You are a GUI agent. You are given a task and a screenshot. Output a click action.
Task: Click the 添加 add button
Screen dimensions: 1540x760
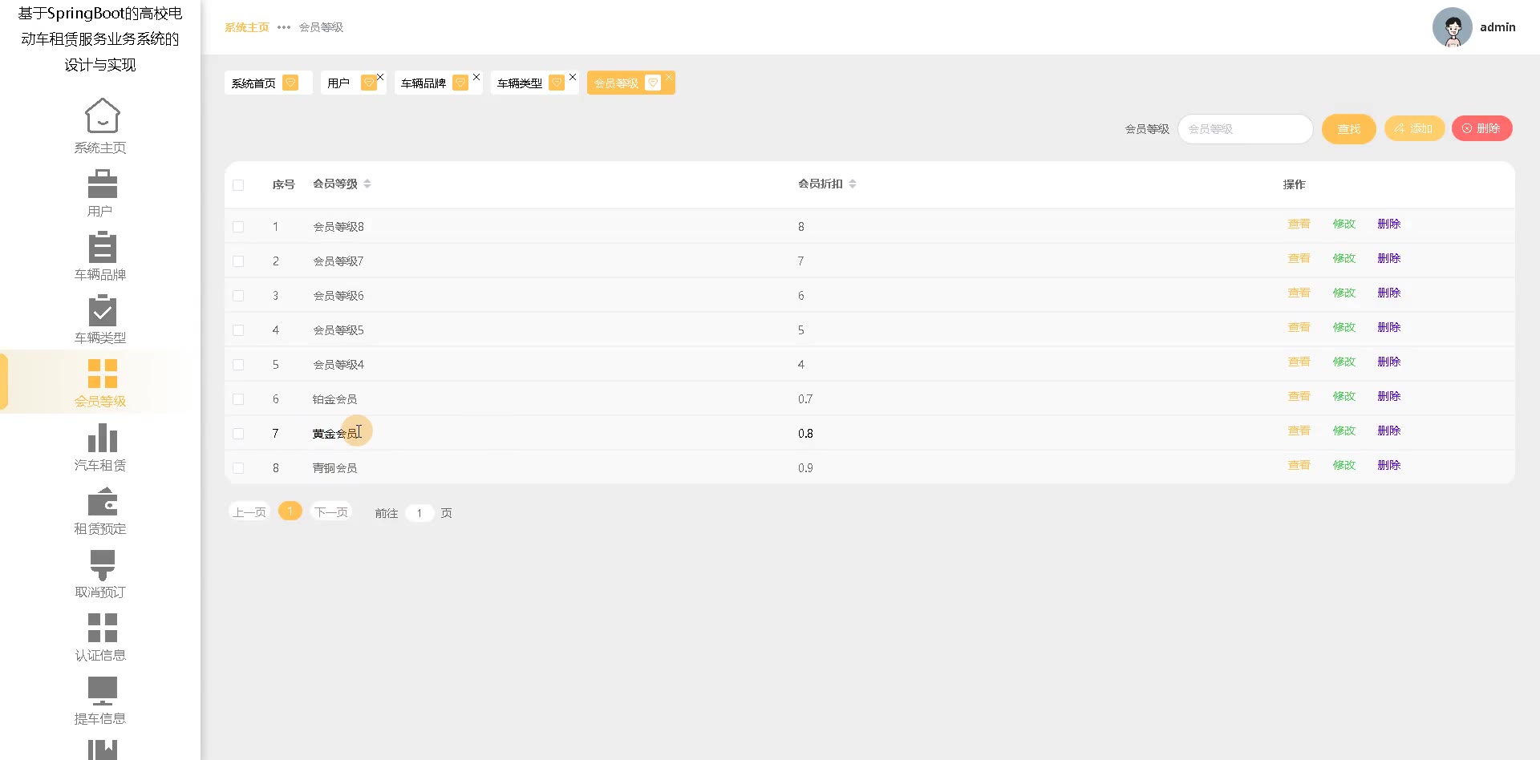pos(1414,128)
